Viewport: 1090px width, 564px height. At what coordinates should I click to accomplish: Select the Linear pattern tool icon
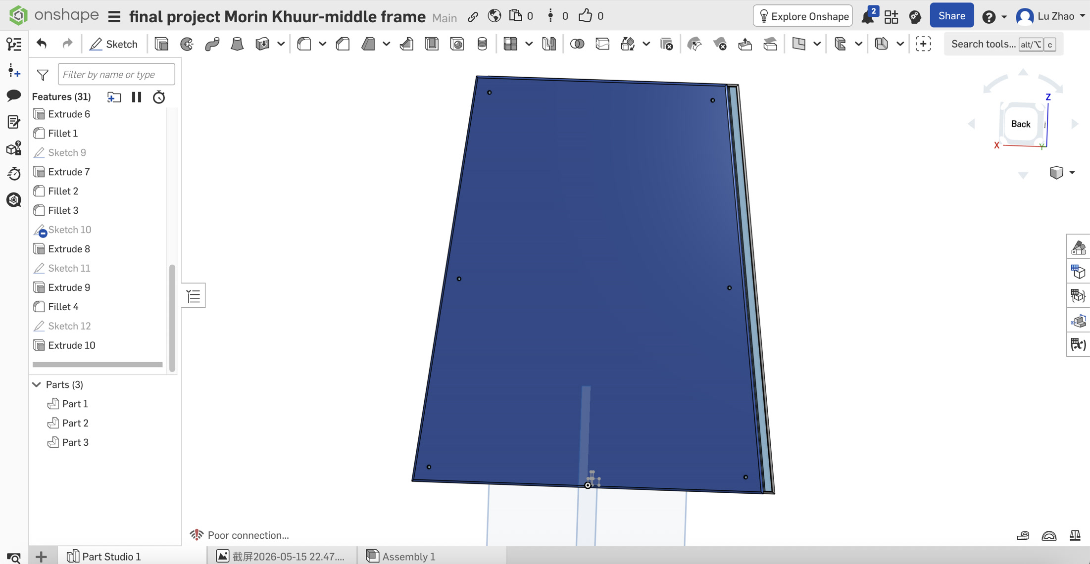(510, 44)
